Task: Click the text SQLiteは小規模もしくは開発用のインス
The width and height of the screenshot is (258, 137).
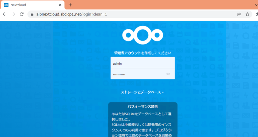Action: click(x=142, y=124)
